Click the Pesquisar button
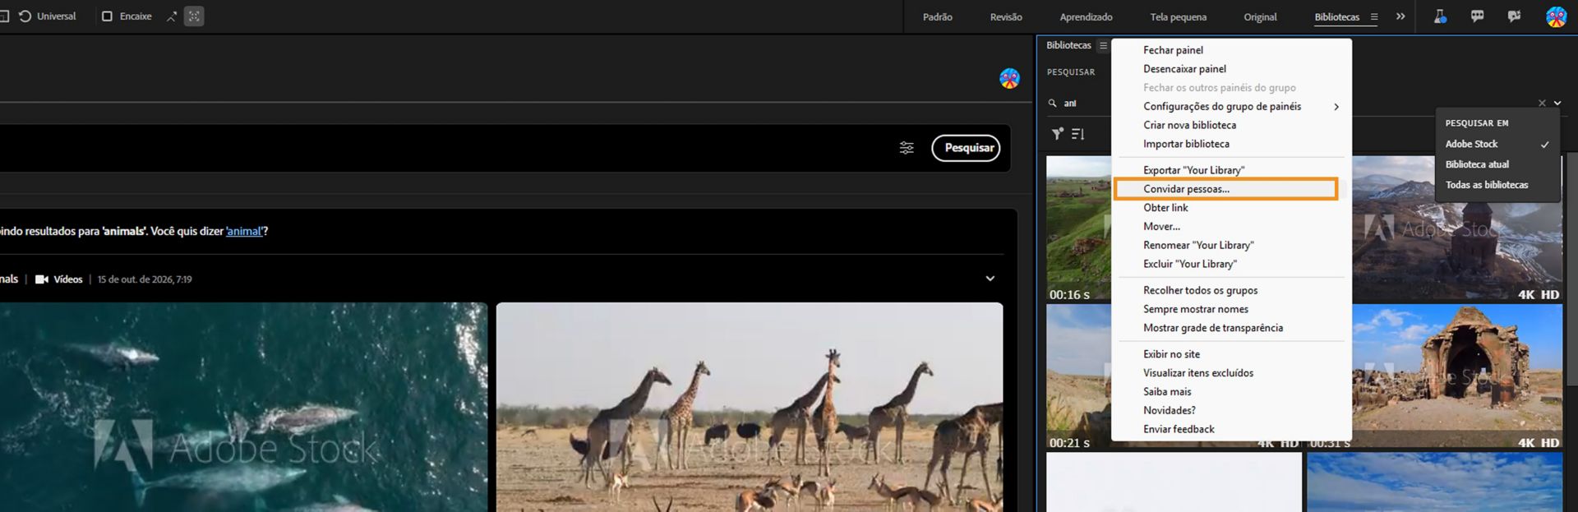The image size is (1578, 512). (x=966, y=148)
